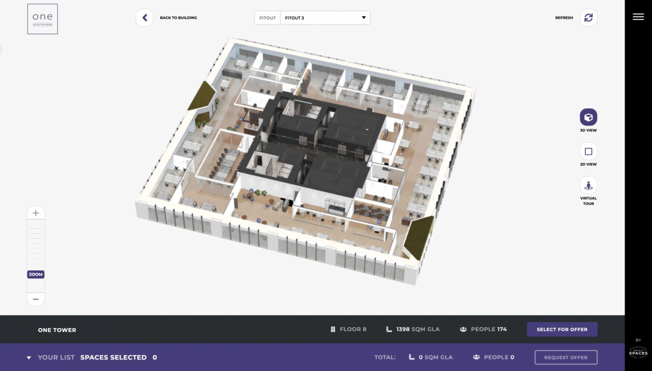Zoom in with the plus button
The image size is (652, 371).
point(36,213)
